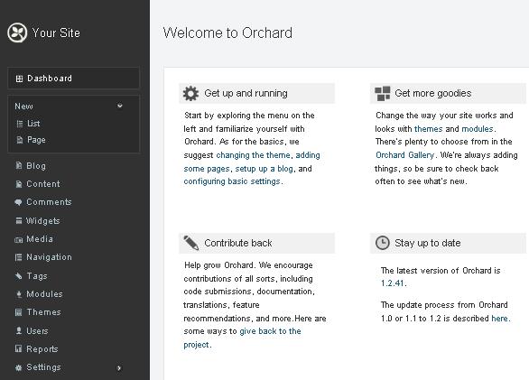Click the pencil icon beside Contribute back
Image resolution: width=529 pixels, height=380 pixels.
(x=191, y=243)
